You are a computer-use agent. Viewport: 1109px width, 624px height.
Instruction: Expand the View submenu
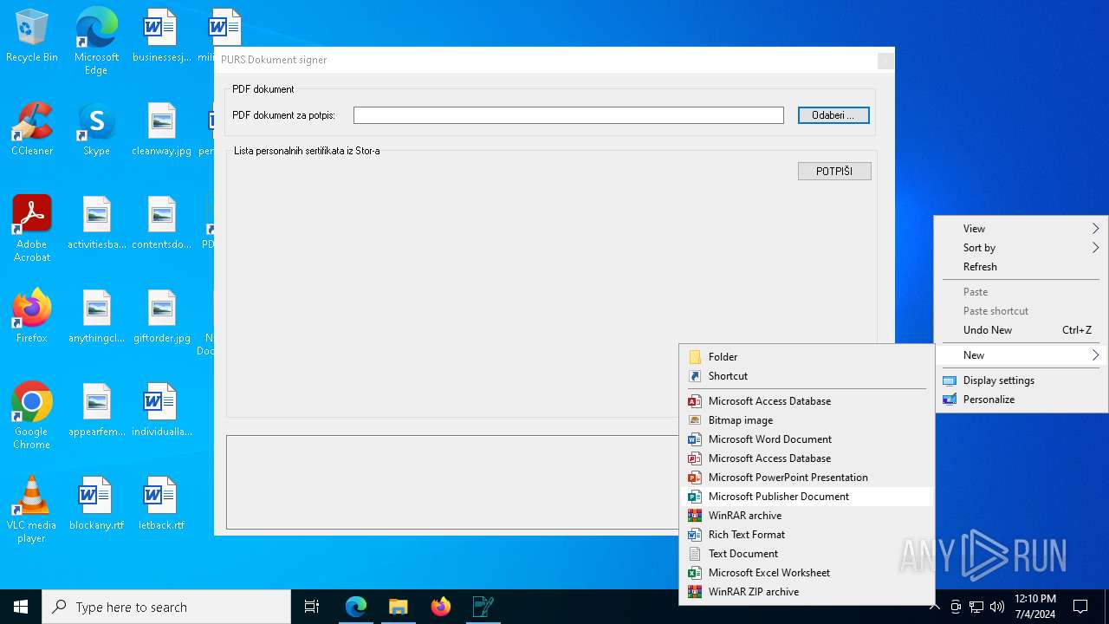point(1021,229)
